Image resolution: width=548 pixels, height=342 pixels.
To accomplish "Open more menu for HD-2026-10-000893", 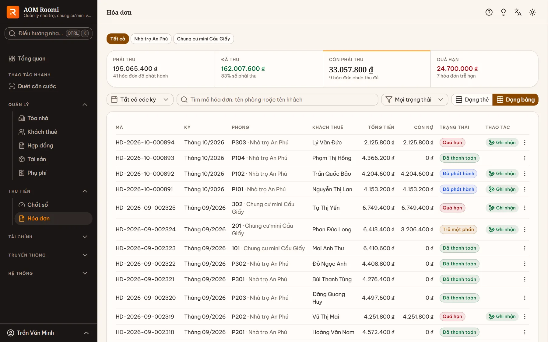I will tap(525, 158).
